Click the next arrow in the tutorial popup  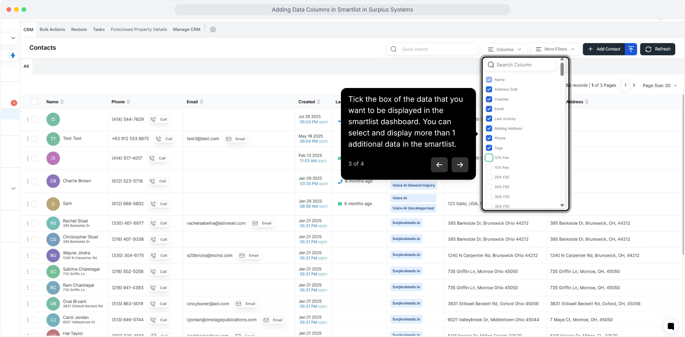tap(460, 165)
